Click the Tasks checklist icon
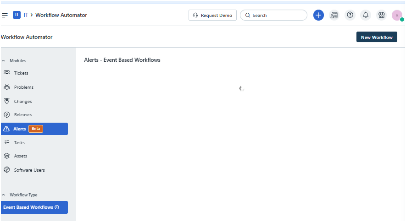Image resolution: width=406 pixels, height=222 pixels. point(7,142)
